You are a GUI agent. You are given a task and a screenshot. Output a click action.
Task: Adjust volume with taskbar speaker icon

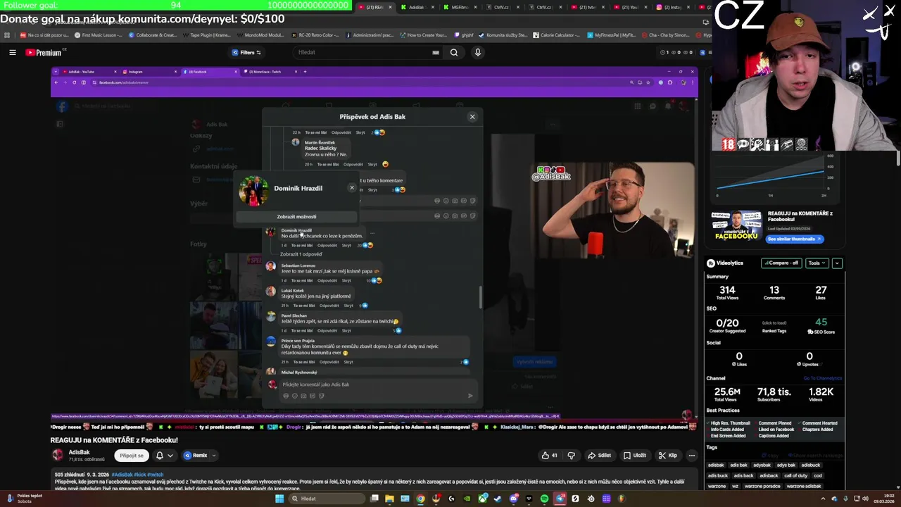coord(867,499)
